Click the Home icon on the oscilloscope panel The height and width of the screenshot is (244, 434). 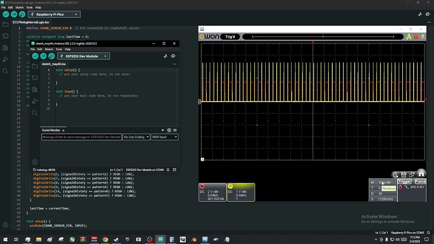tap(421, 174)
